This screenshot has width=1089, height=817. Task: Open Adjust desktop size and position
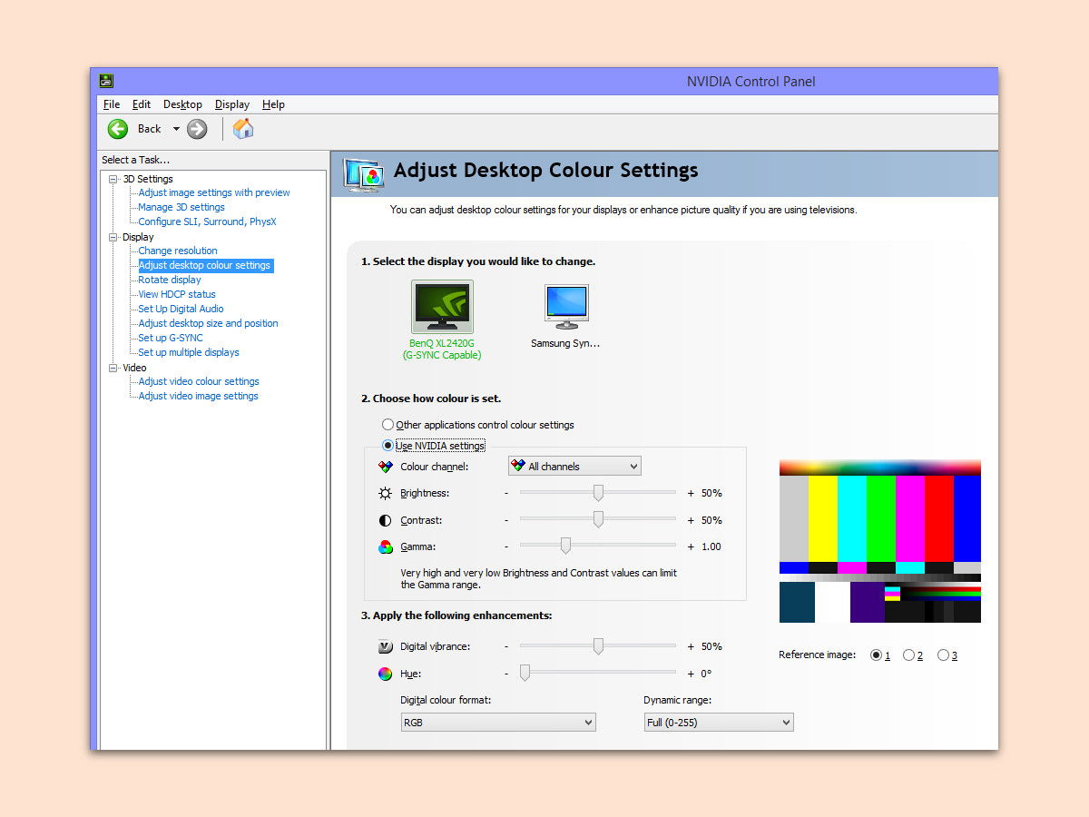click(x=208, y=323)
